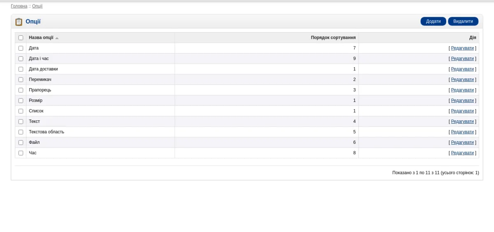Screen dimensions: 494x232
Task: Click the Прапорець name text
Action: pos(40,90)
